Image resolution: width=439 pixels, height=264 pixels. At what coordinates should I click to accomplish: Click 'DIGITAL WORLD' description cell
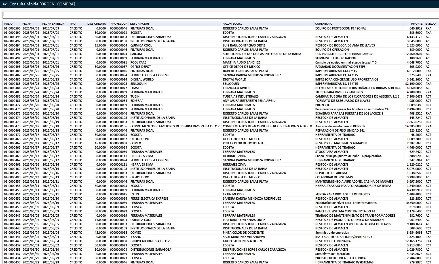pos(142,79)
